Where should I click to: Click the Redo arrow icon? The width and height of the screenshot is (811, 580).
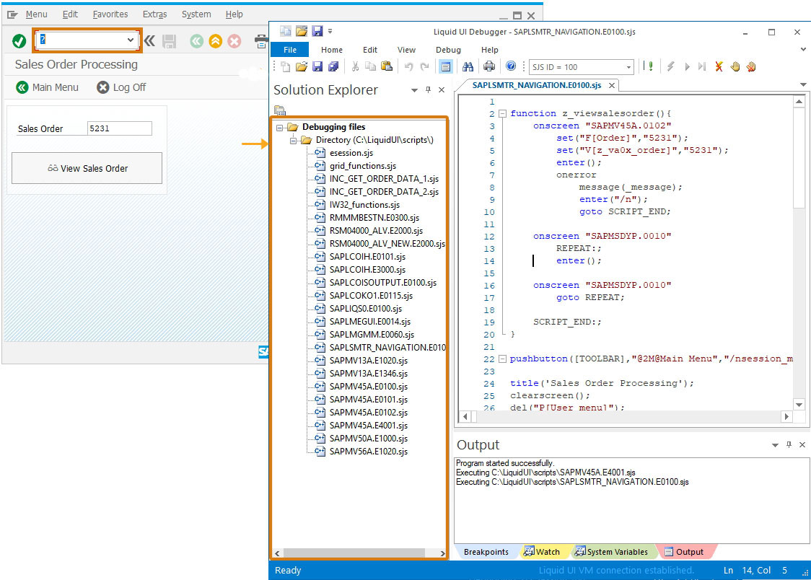tap(425, 66)
